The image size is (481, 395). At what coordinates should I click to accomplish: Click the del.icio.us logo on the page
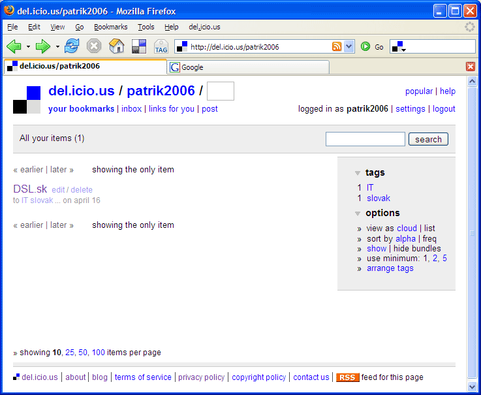point(27,100)
